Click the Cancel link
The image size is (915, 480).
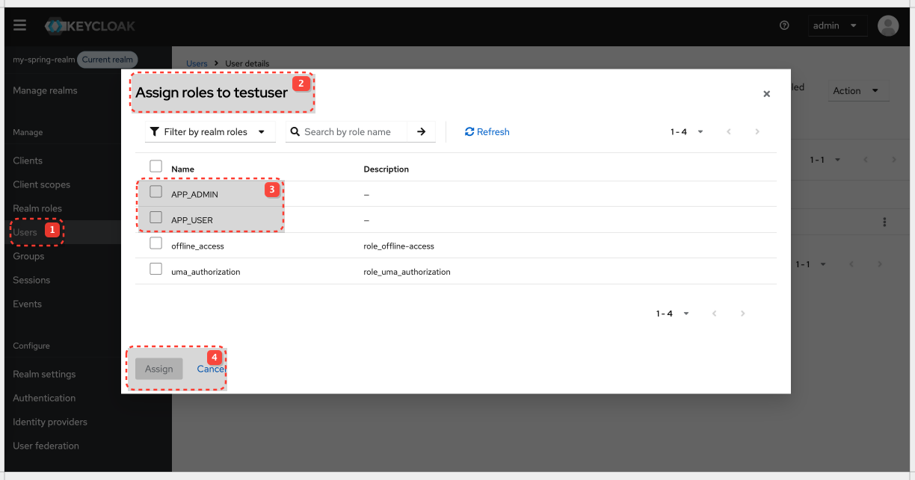[x=211, y=368]
